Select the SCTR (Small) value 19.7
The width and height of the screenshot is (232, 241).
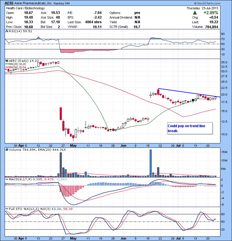click(137, 27)
